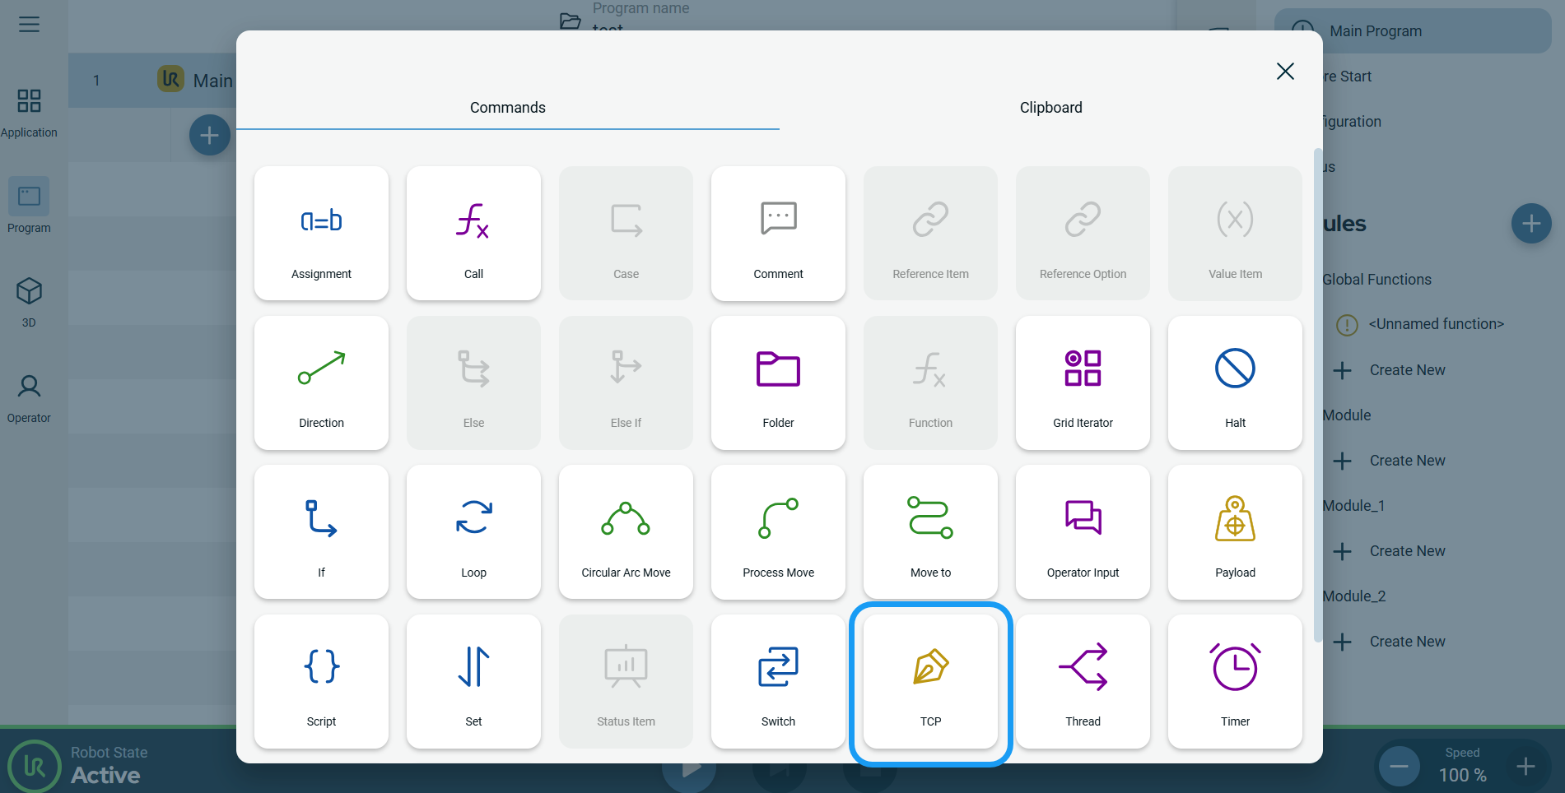Screen dimensions: 1565x793
Task: Insert a Process Move command
Action: tap(778, 532)
